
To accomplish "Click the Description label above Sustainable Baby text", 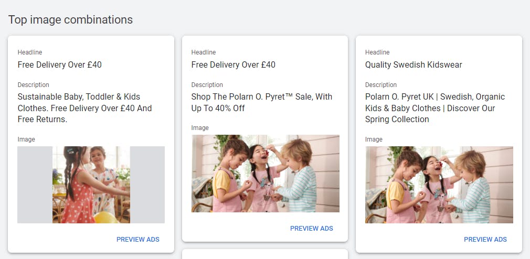I will [34, 85].
